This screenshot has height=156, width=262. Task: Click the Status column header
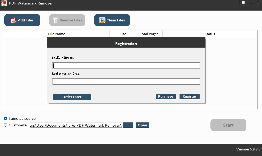tap(210, 34)
